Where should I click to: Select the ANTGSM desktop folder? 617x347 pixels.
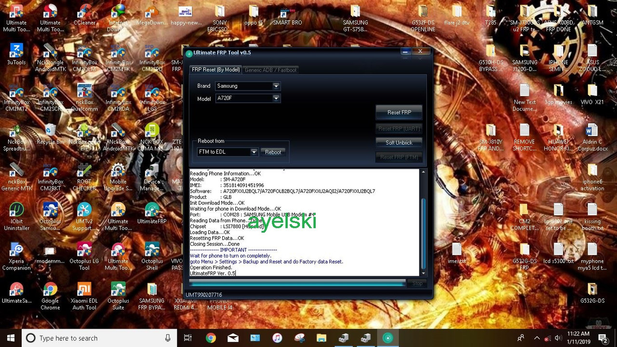click(592, 15)
